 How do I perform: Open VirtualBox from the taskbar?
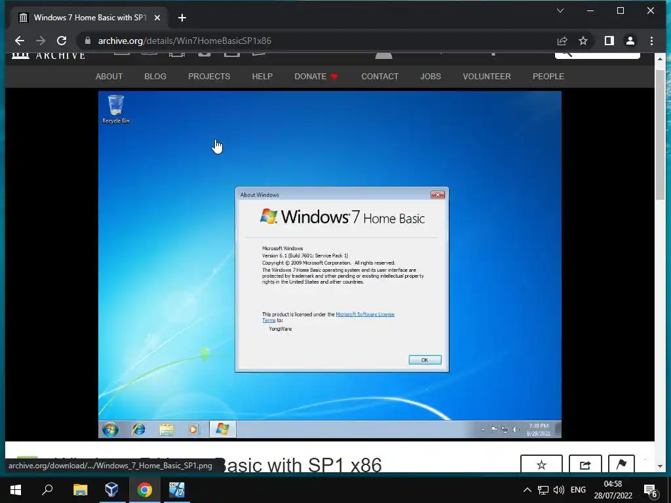tap(112, 490)
